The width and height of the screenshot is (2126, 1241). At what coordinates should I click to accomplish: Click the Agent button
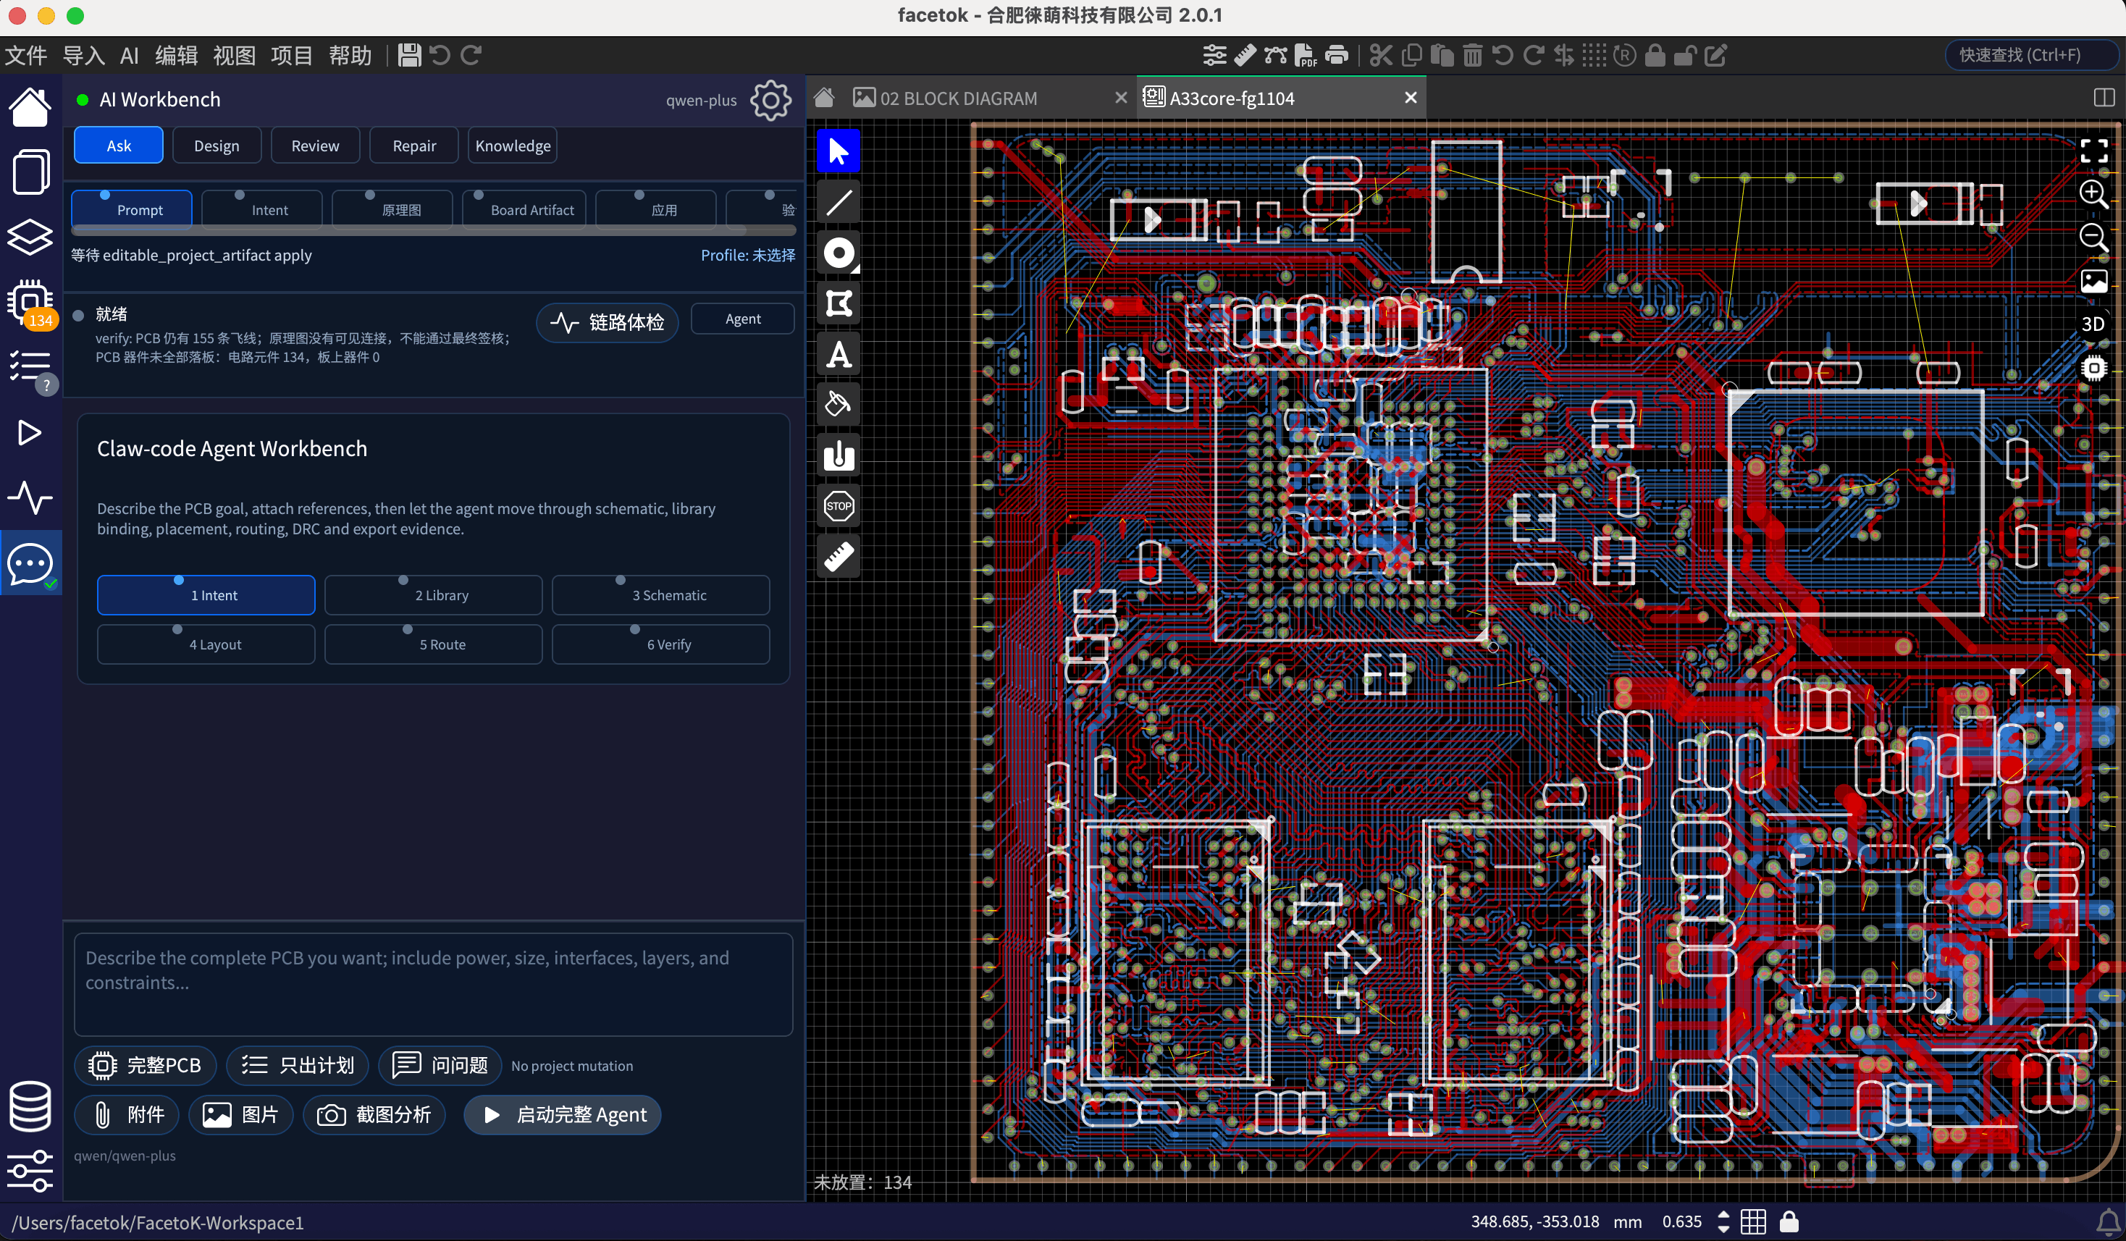[742, 319]
